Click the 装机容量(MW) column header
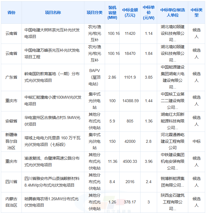206x213 pixels. click(x=112, y=12)
